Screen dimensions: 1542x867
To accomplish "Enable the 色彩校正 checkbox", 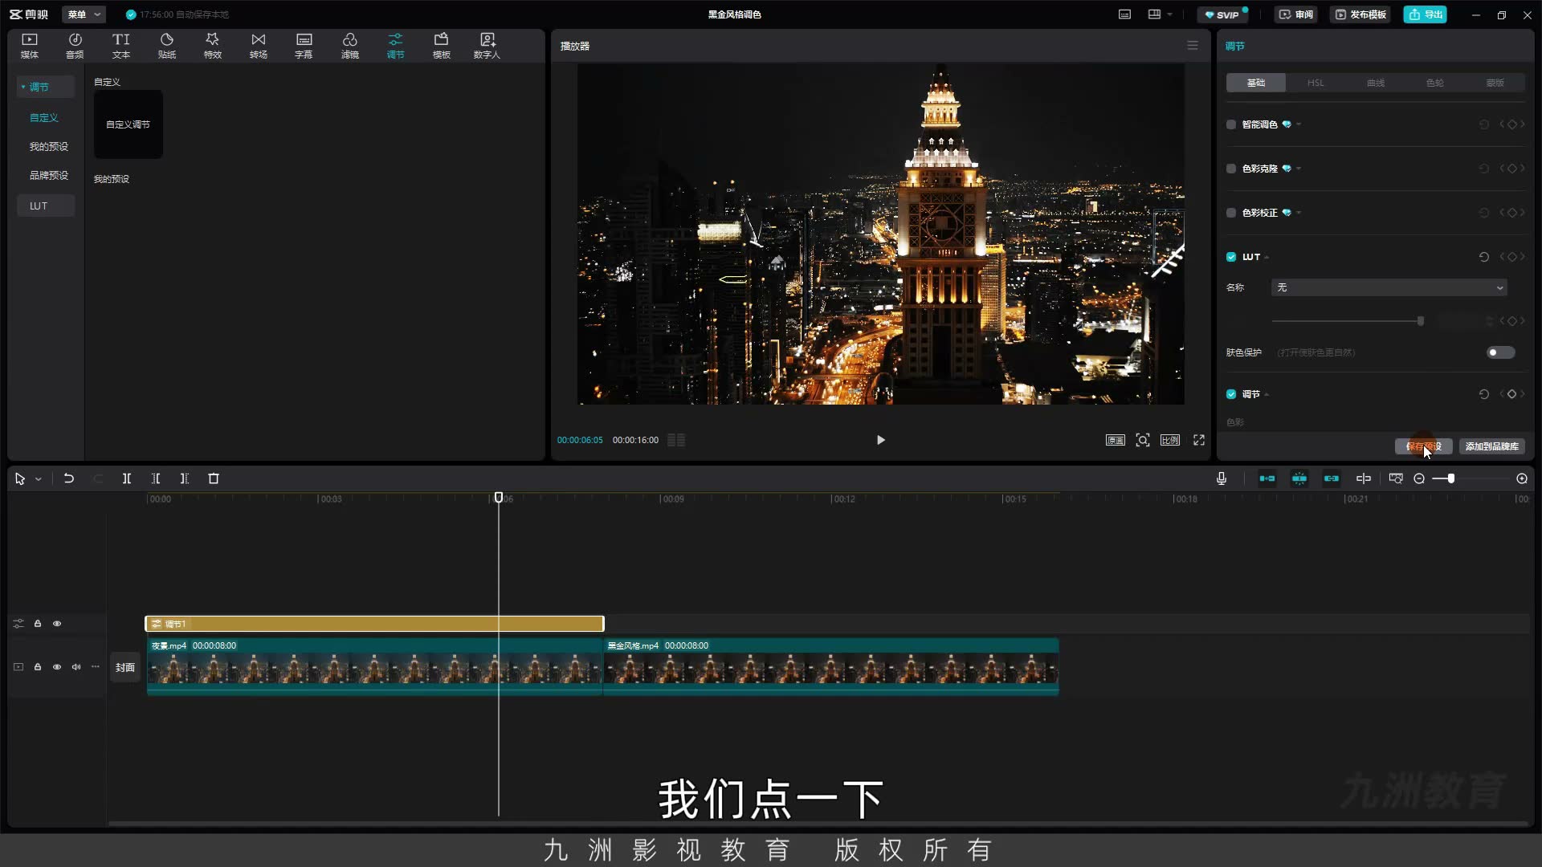I will pyautogui.click(x=1231, y=213).
